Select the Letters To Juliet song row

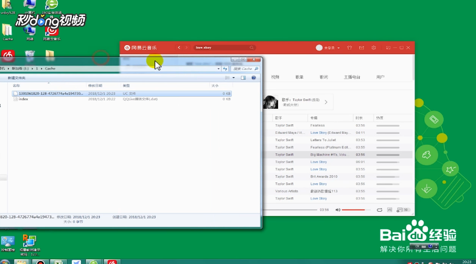pos(338,140)
